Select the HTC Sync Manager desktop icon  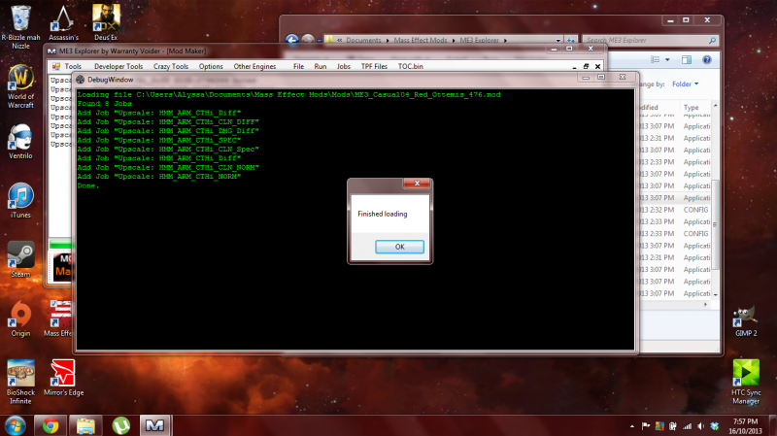[746, 378]
